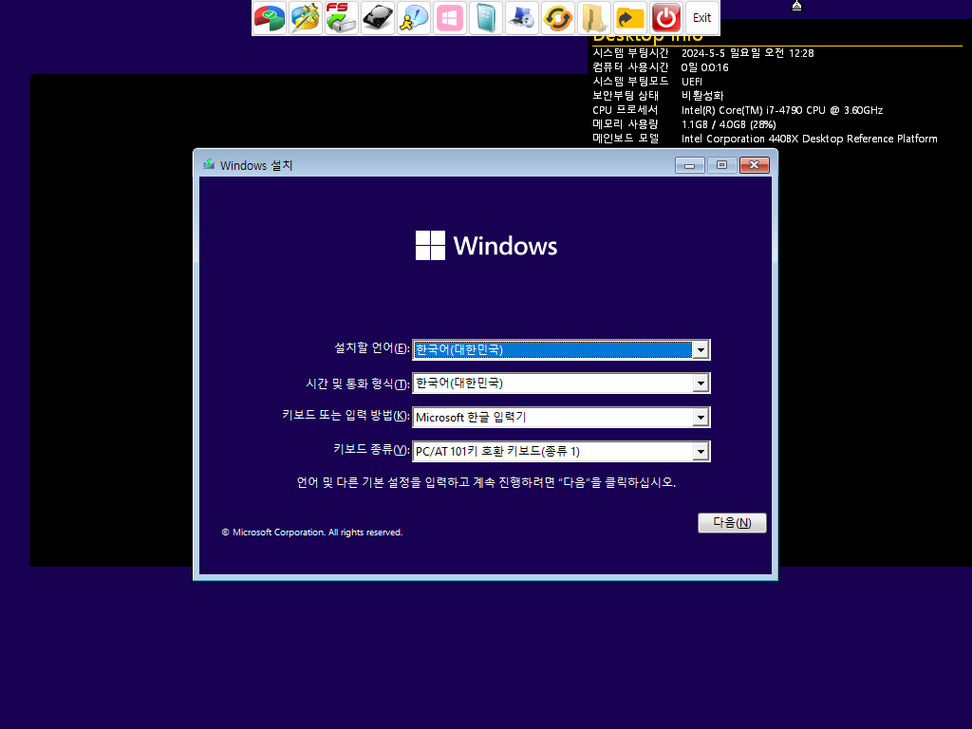Click the 다음(N) button
The image size is (972, 729).
pyautogui.click(x=732, y=523)
